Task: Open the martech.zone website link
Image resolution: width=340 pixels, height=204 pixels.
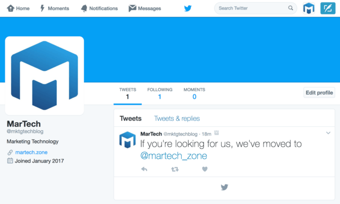Action: [x=31, y=152]
